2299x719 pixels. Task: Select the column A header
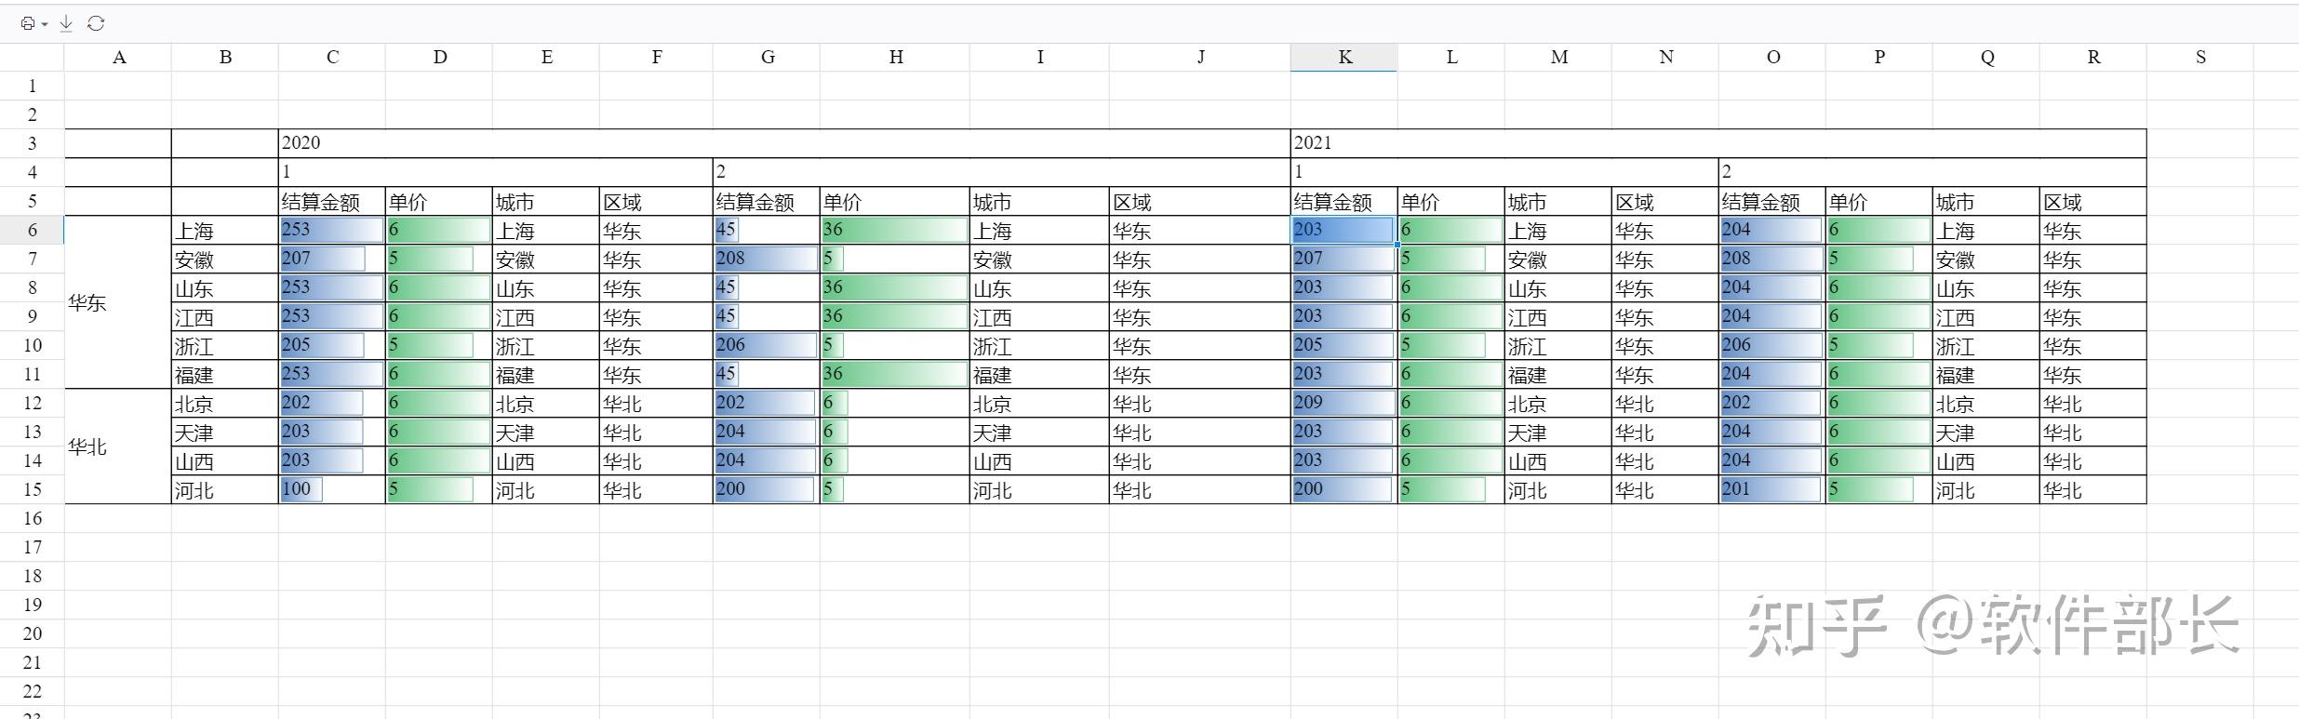(118, 57)
